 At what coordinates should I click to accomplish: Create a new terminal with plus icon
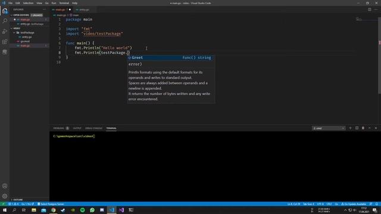[x=350, y=128]
